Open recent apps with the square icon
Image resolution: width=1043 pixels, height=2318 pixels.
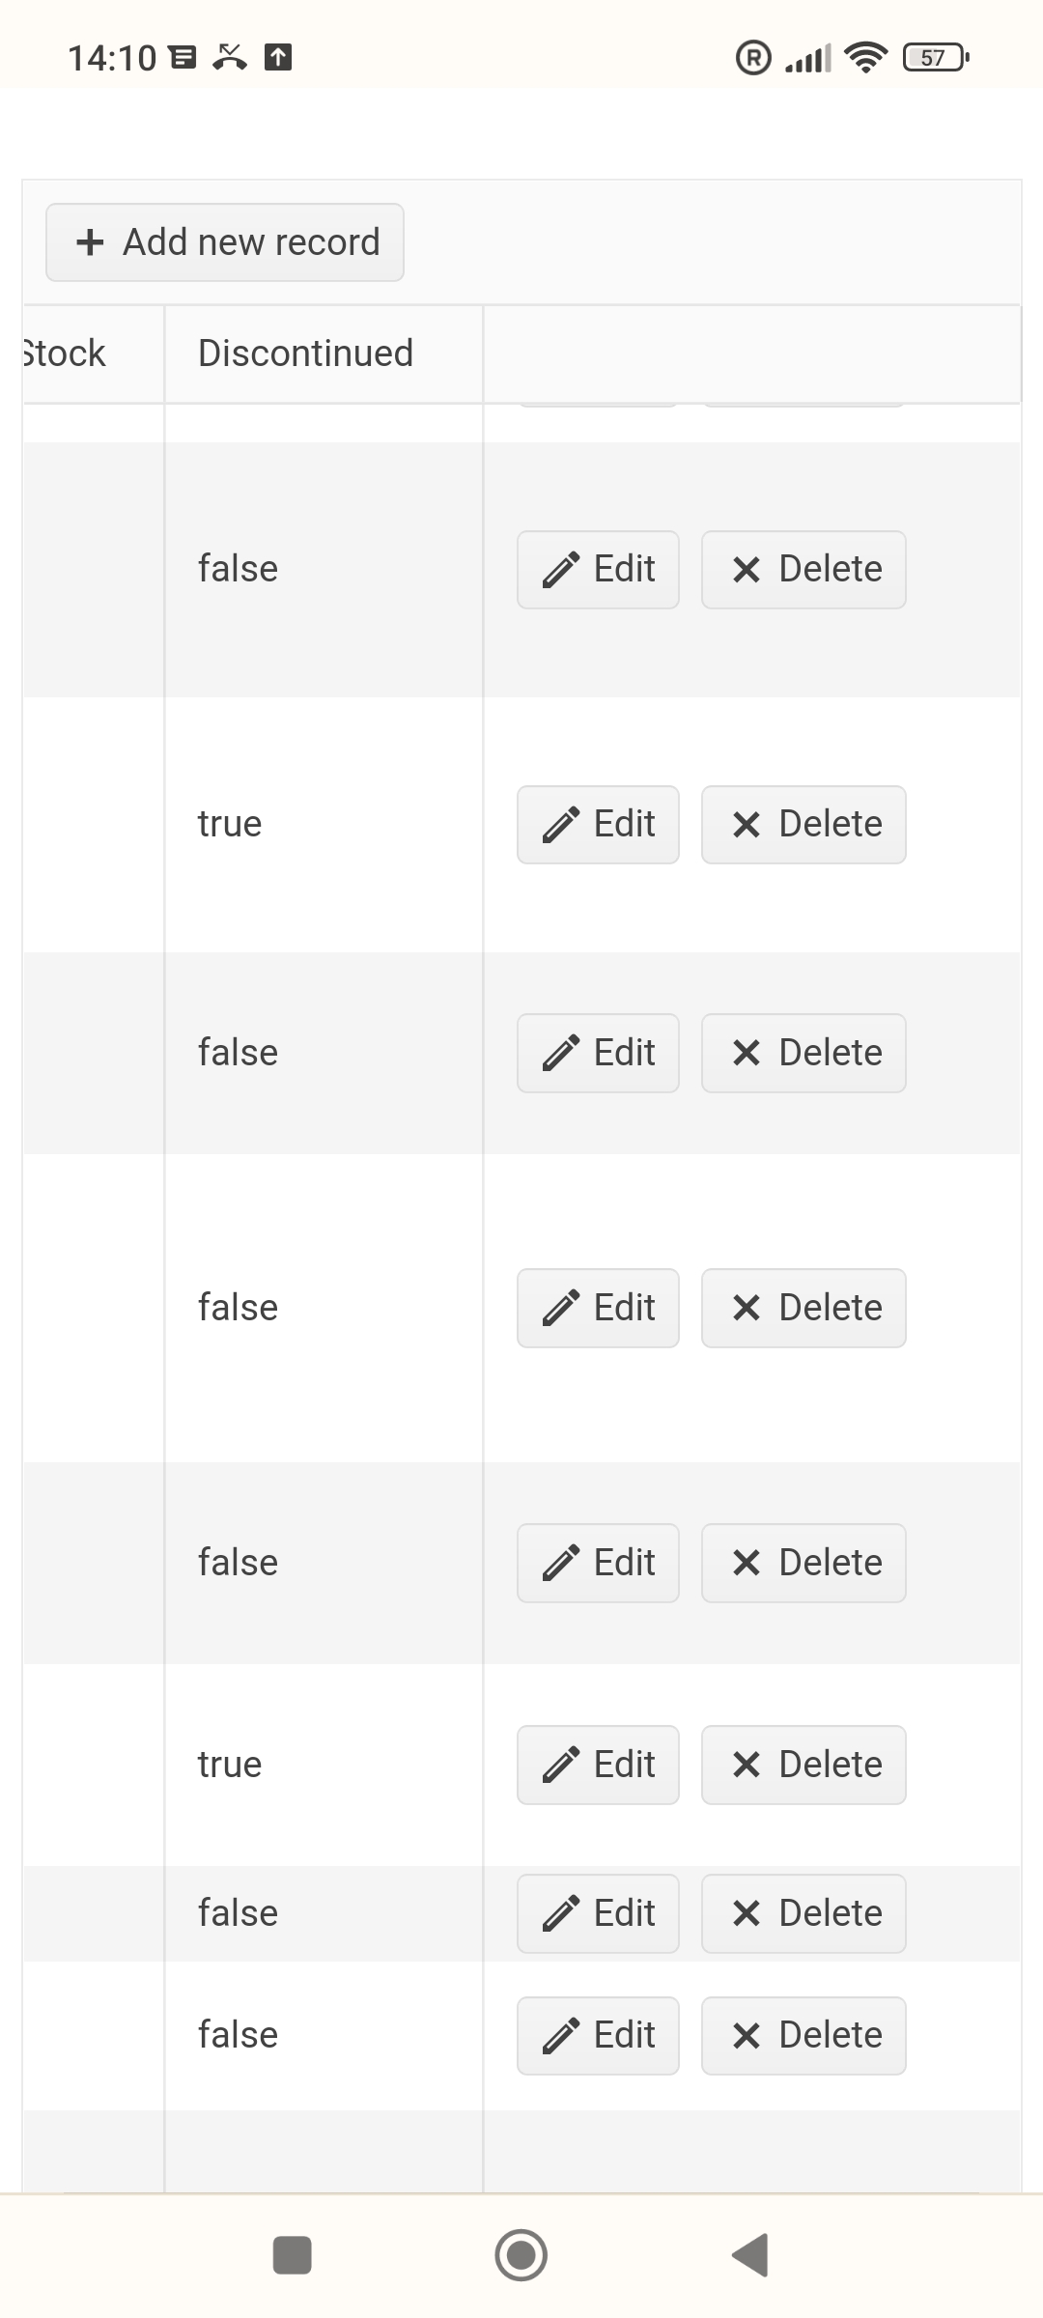click(293, 2255)
